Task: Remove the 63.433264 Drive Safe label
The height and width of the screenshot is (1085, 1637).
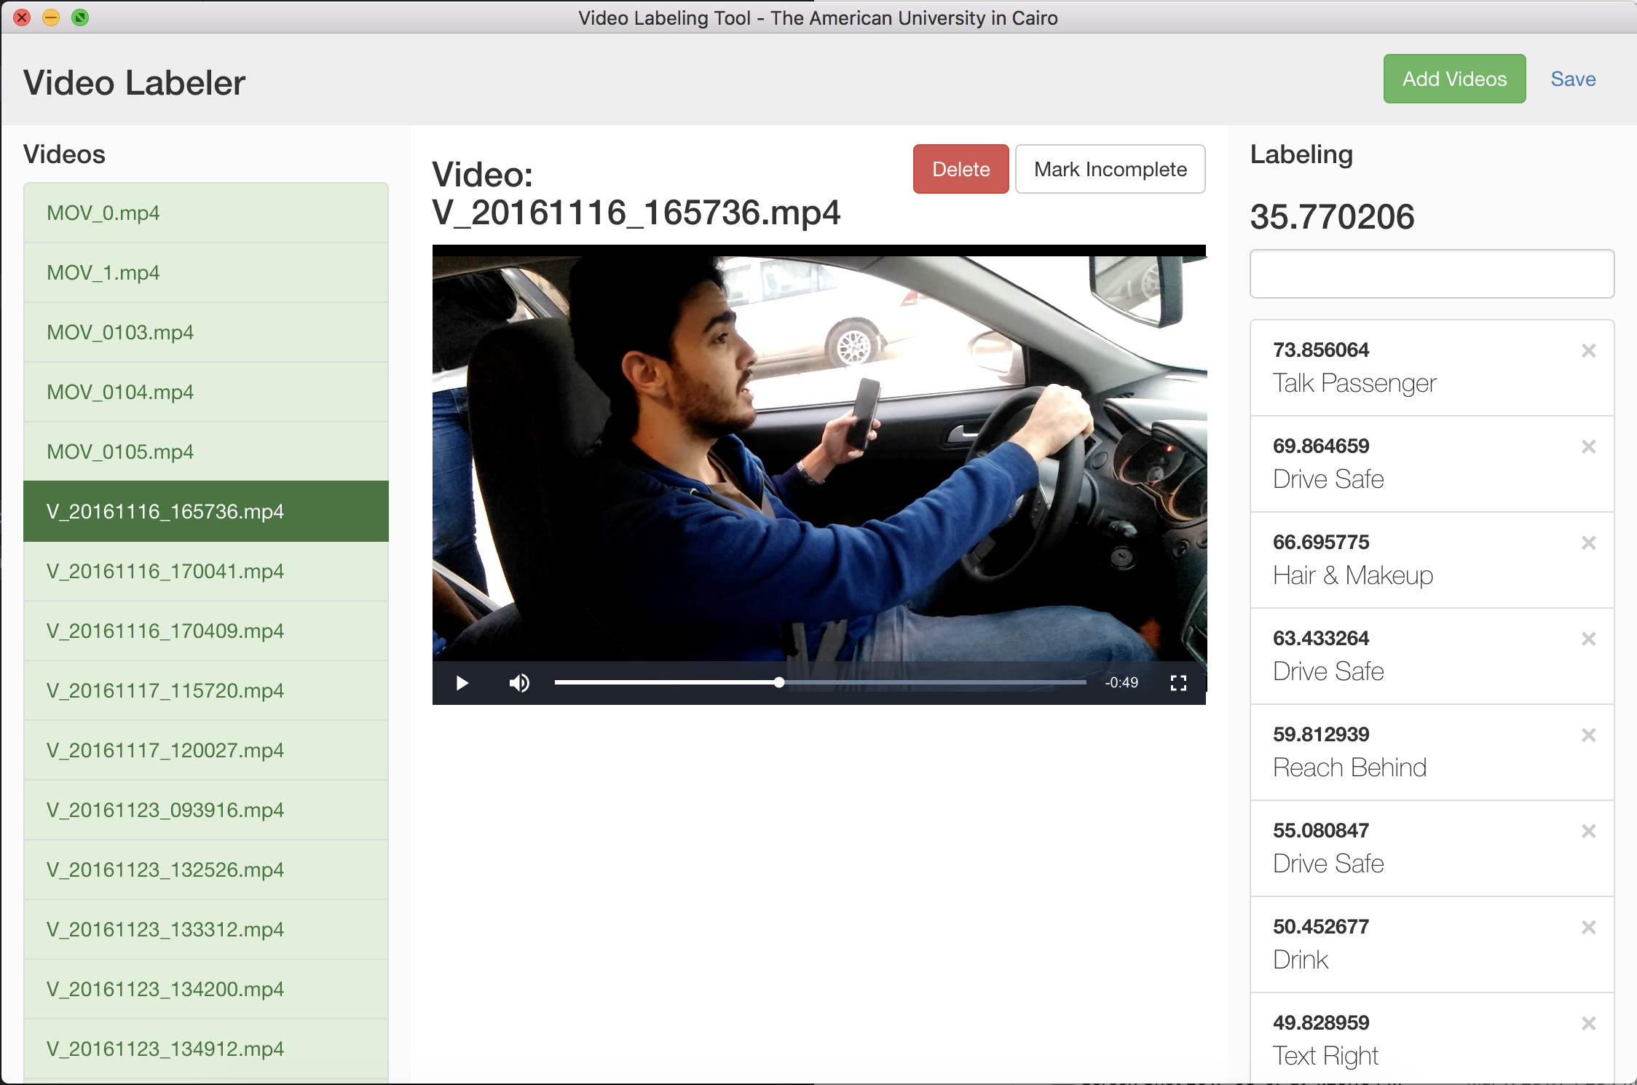Action: pyautogui.click(x=1588, y=639)
